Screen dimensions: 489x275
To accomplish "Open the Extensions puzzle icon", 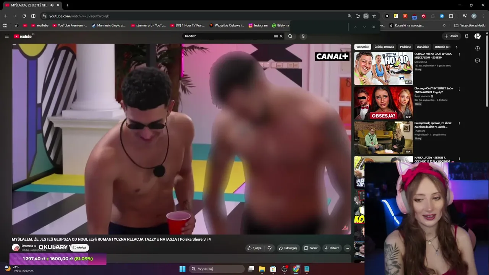I will click(451, 16).
